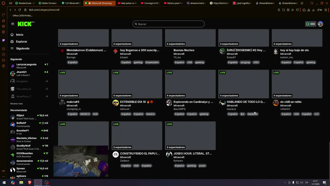Open the browser tab search magnifier

tap(312, 3)
